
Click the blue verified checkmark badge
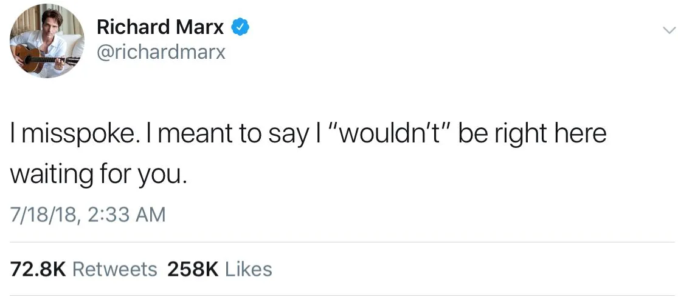point(241,27)
